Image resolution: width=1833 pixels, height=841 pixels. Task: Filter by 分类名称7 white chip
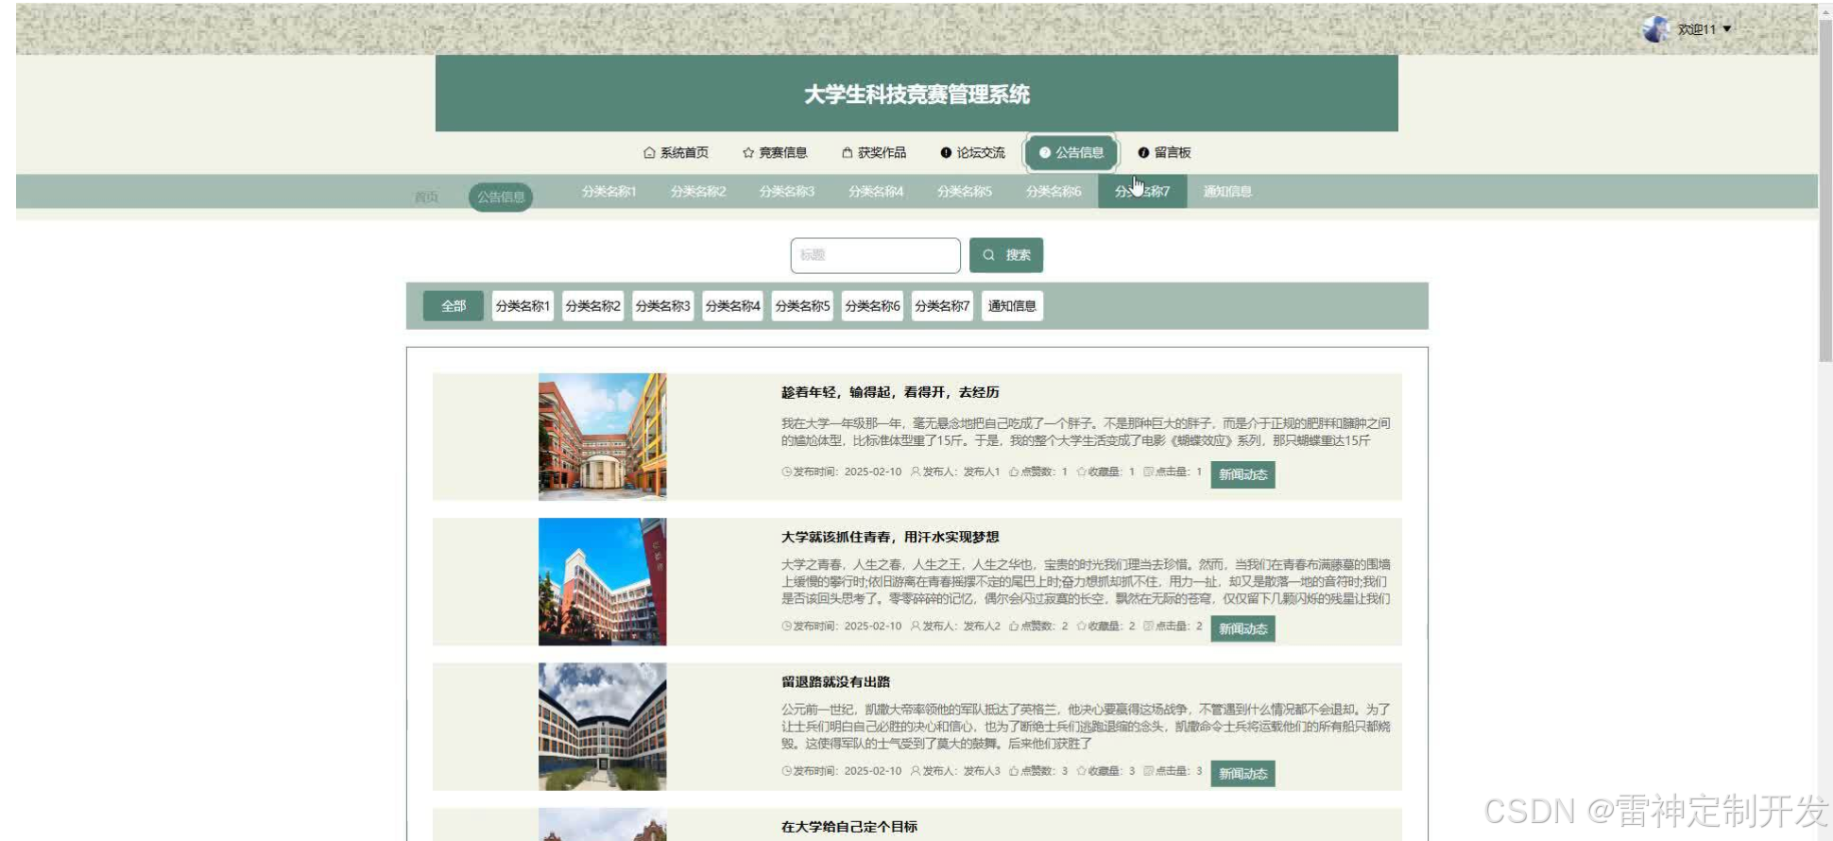point(942,306)
